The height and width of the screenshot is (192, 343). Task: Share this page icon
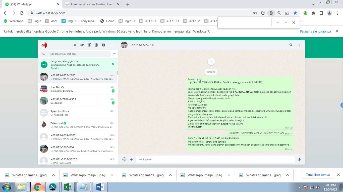287,13
